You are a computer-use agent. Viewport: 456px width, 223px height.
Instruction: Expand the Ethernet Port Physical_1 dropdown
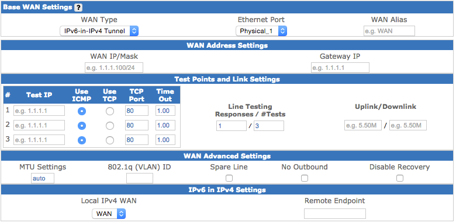pyautogui.click(x=261, y=31)
